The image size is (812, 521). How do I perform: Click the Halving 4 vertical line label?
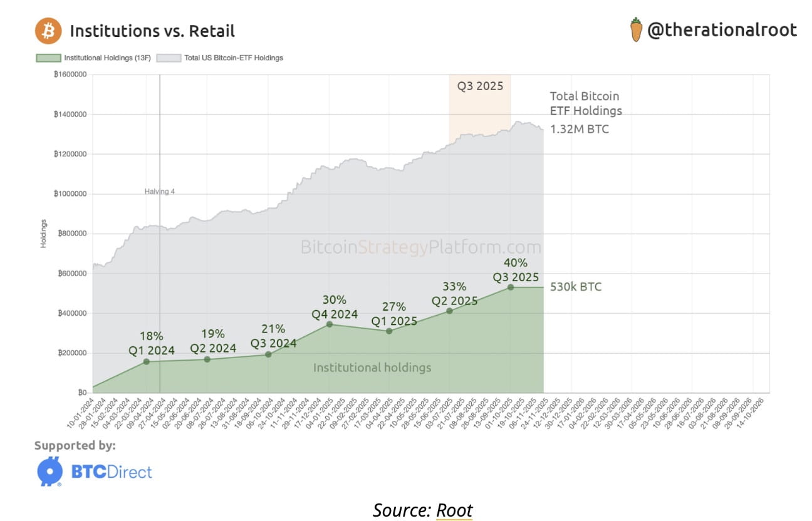tap(160, 192)
